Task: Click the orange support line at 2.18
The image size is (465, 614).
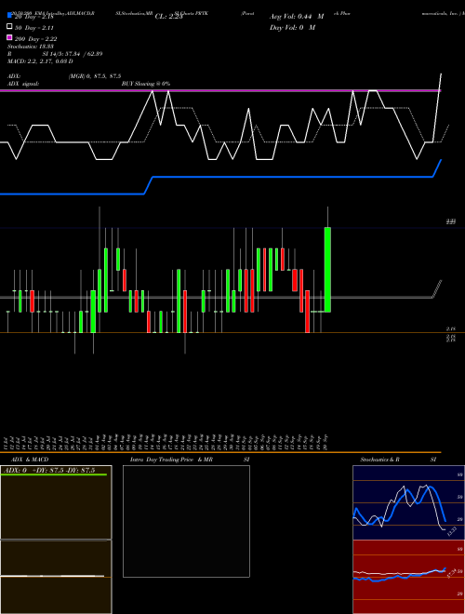Action: tap(232, 332)
